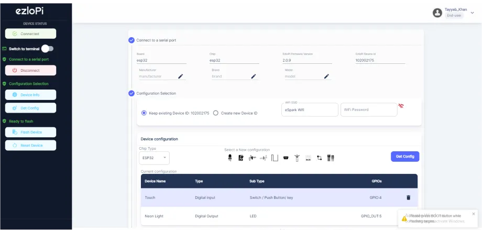Click the Disconnect button
The height and width of the screenshot is (233, 482).
[x=31, y=70]
